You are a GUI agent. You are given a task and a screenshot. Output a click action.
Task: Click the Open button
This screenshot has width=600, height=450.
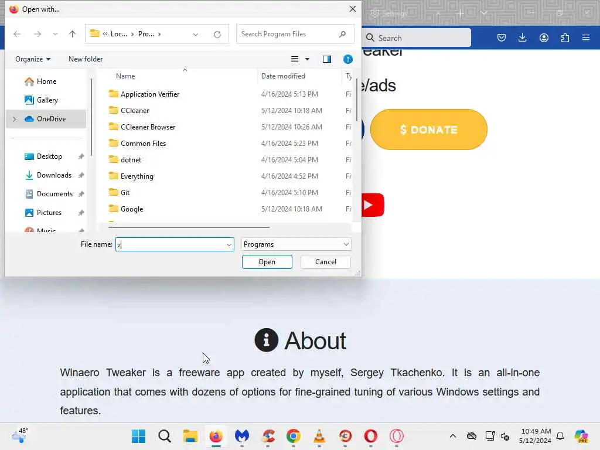click(267, 262)
